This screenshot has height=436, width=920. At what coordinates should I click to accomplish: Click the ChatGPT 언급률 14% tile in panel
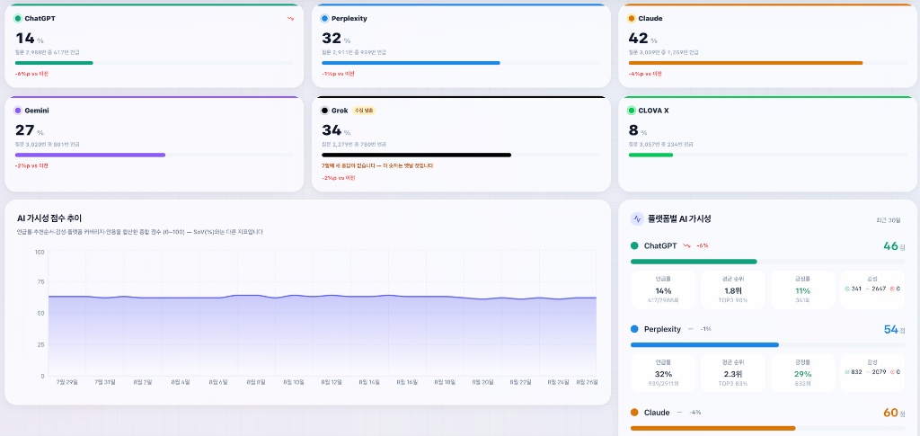[664, 289]
